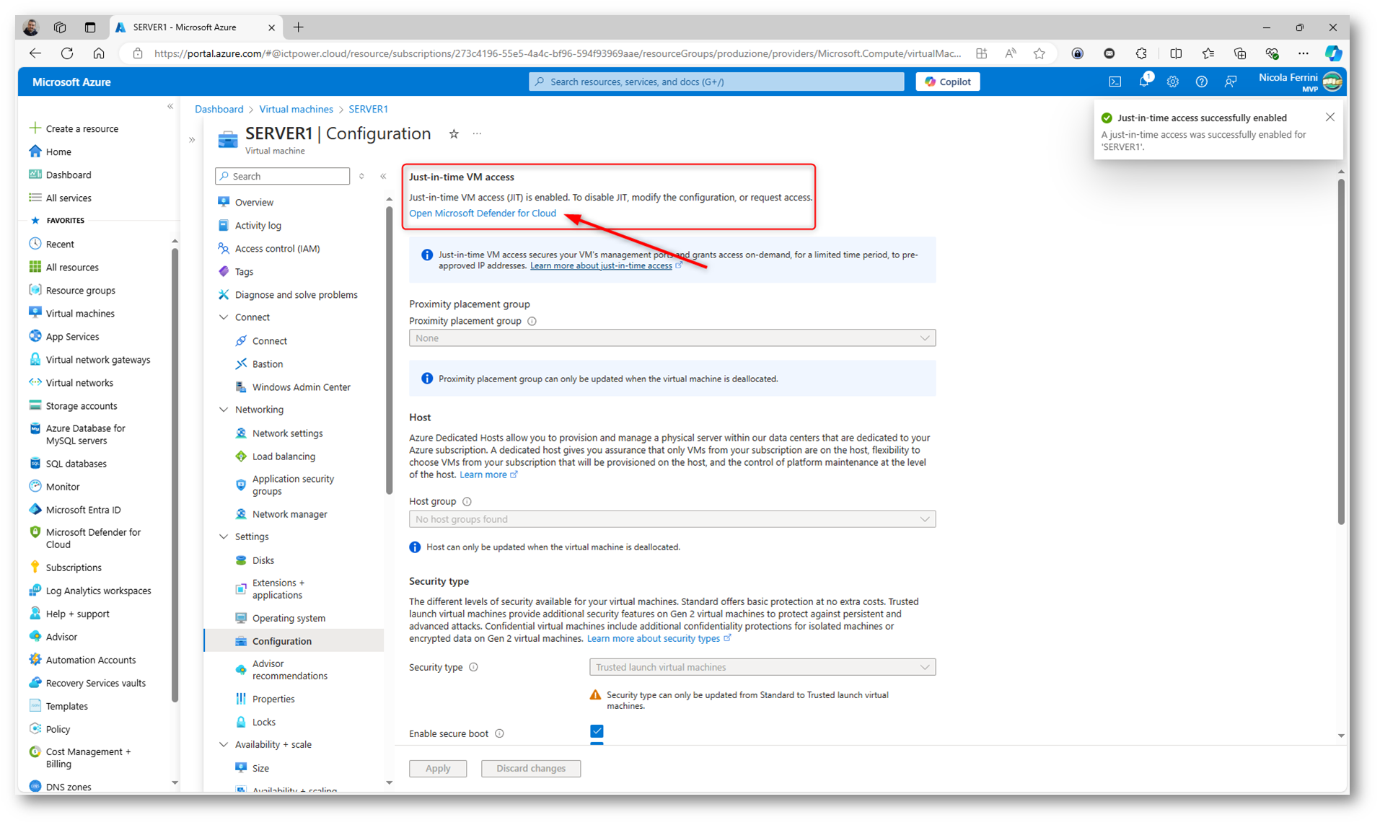This screenshot has width=1380, height=825.
Task: Click the Automation Accounts sidebar icon
Action: point(35,660)
